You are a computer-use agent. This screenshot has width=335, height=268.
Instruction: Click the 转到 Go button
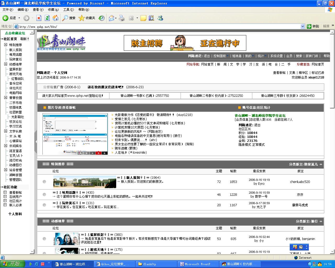click(x=313, y=26)
